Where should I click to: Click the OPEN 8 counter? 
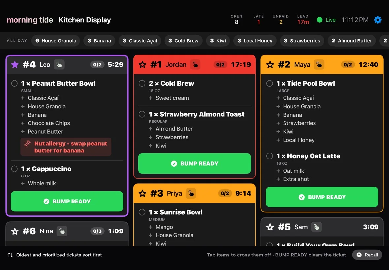point(236,19)
